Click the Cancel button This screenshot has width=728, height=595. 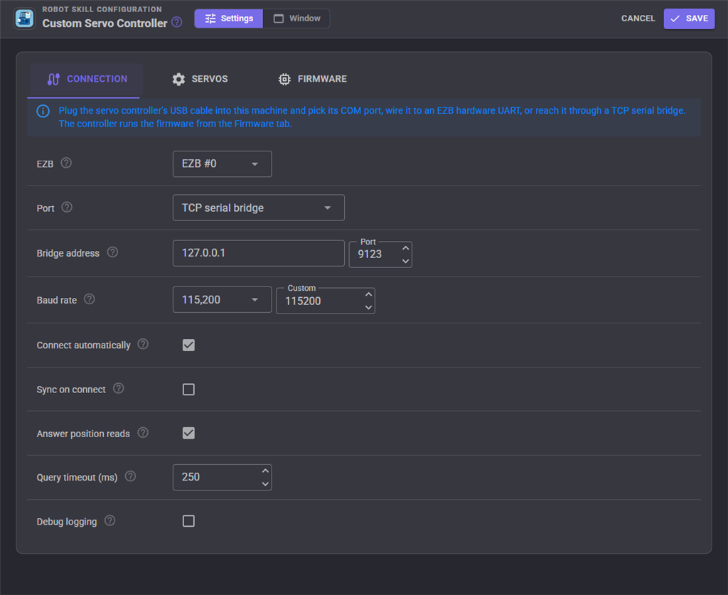[638, 18]
